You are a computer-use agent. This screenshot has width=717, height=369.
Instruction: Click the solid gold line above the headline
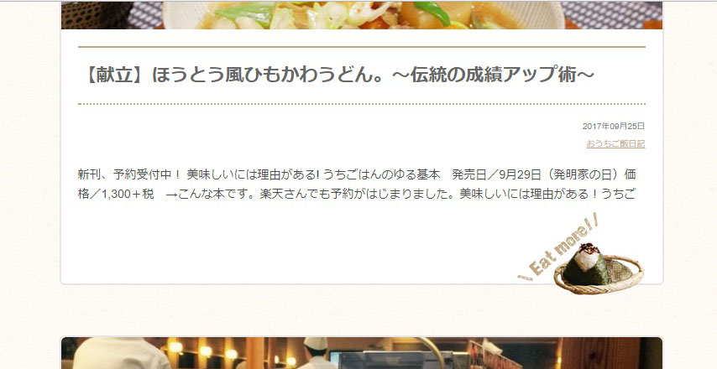[362, 47]
